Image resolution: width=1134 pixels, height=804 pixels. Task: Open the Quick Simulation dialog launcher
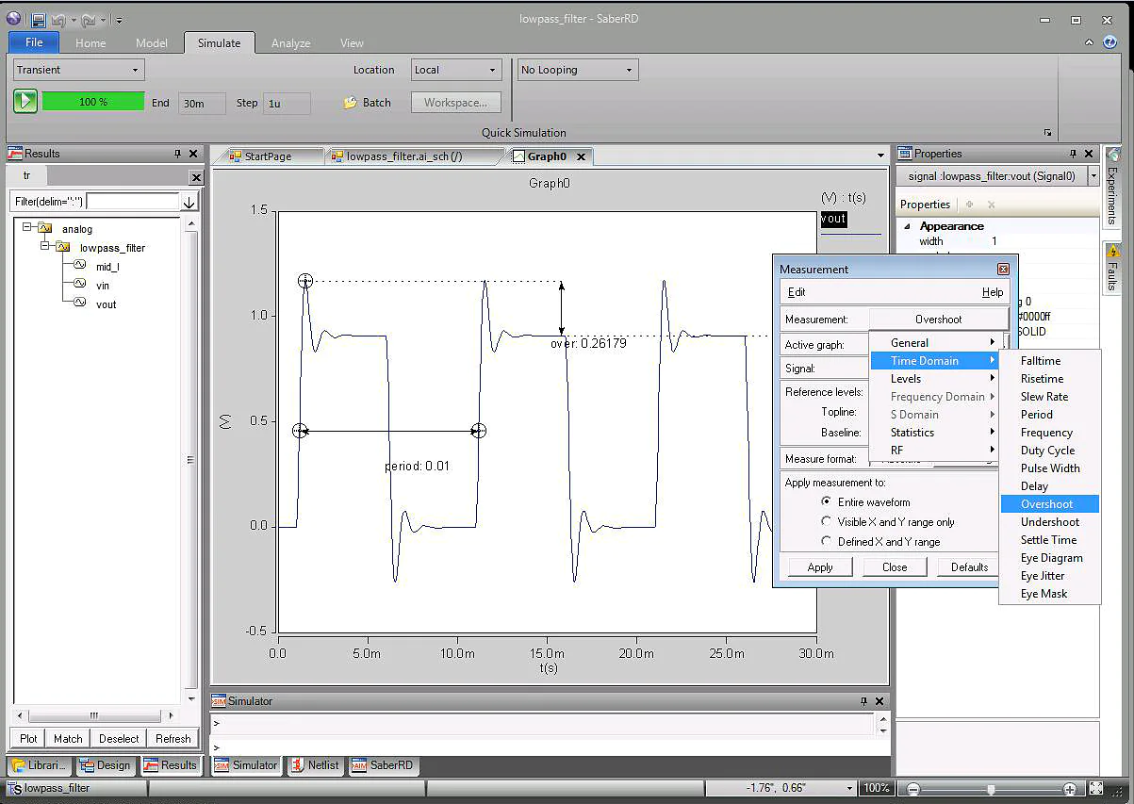[1047, 133]
